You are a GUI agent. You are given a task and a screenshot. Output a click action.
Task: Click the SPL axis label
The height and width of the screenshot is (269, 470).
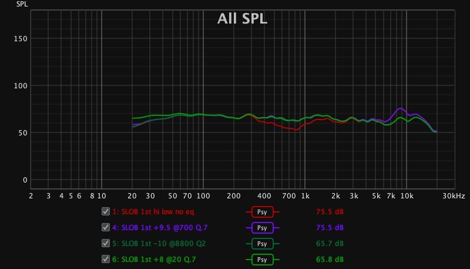(x=22, y=4)
